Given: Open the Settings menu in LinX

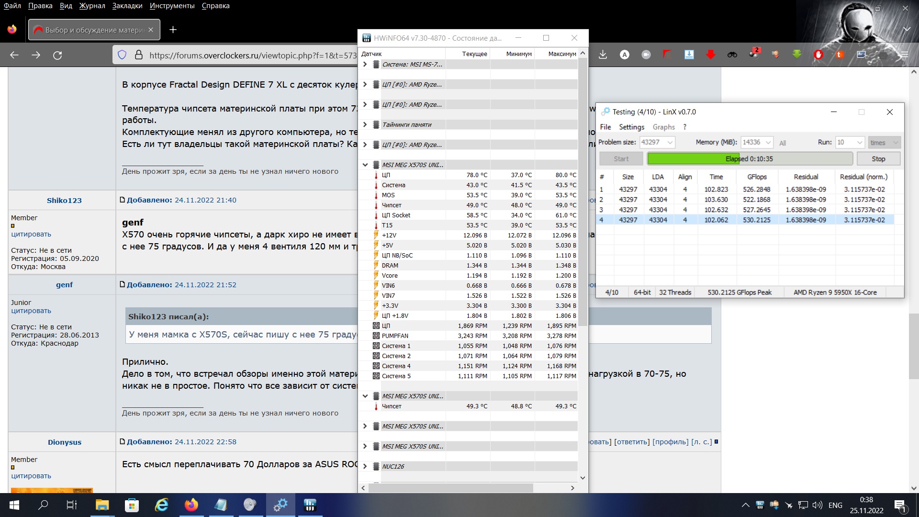Looking at the screenshot, I should pos(631,127).
